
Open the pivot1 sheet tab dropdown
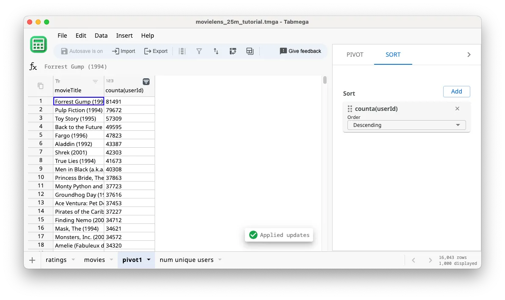click(148, 260)
